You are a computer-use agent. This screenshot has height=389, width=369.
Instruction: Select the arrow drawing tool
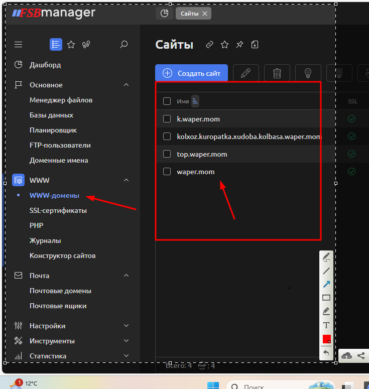[326, 284]
